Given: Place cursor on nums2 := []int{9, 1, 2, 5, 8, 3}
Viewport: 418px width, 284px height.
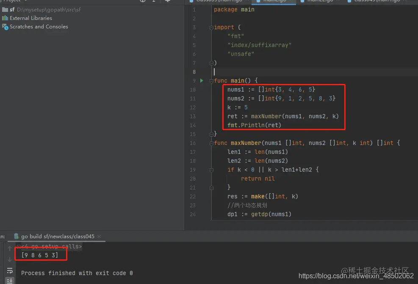Looking at the screenshot, I should point(281,98).
